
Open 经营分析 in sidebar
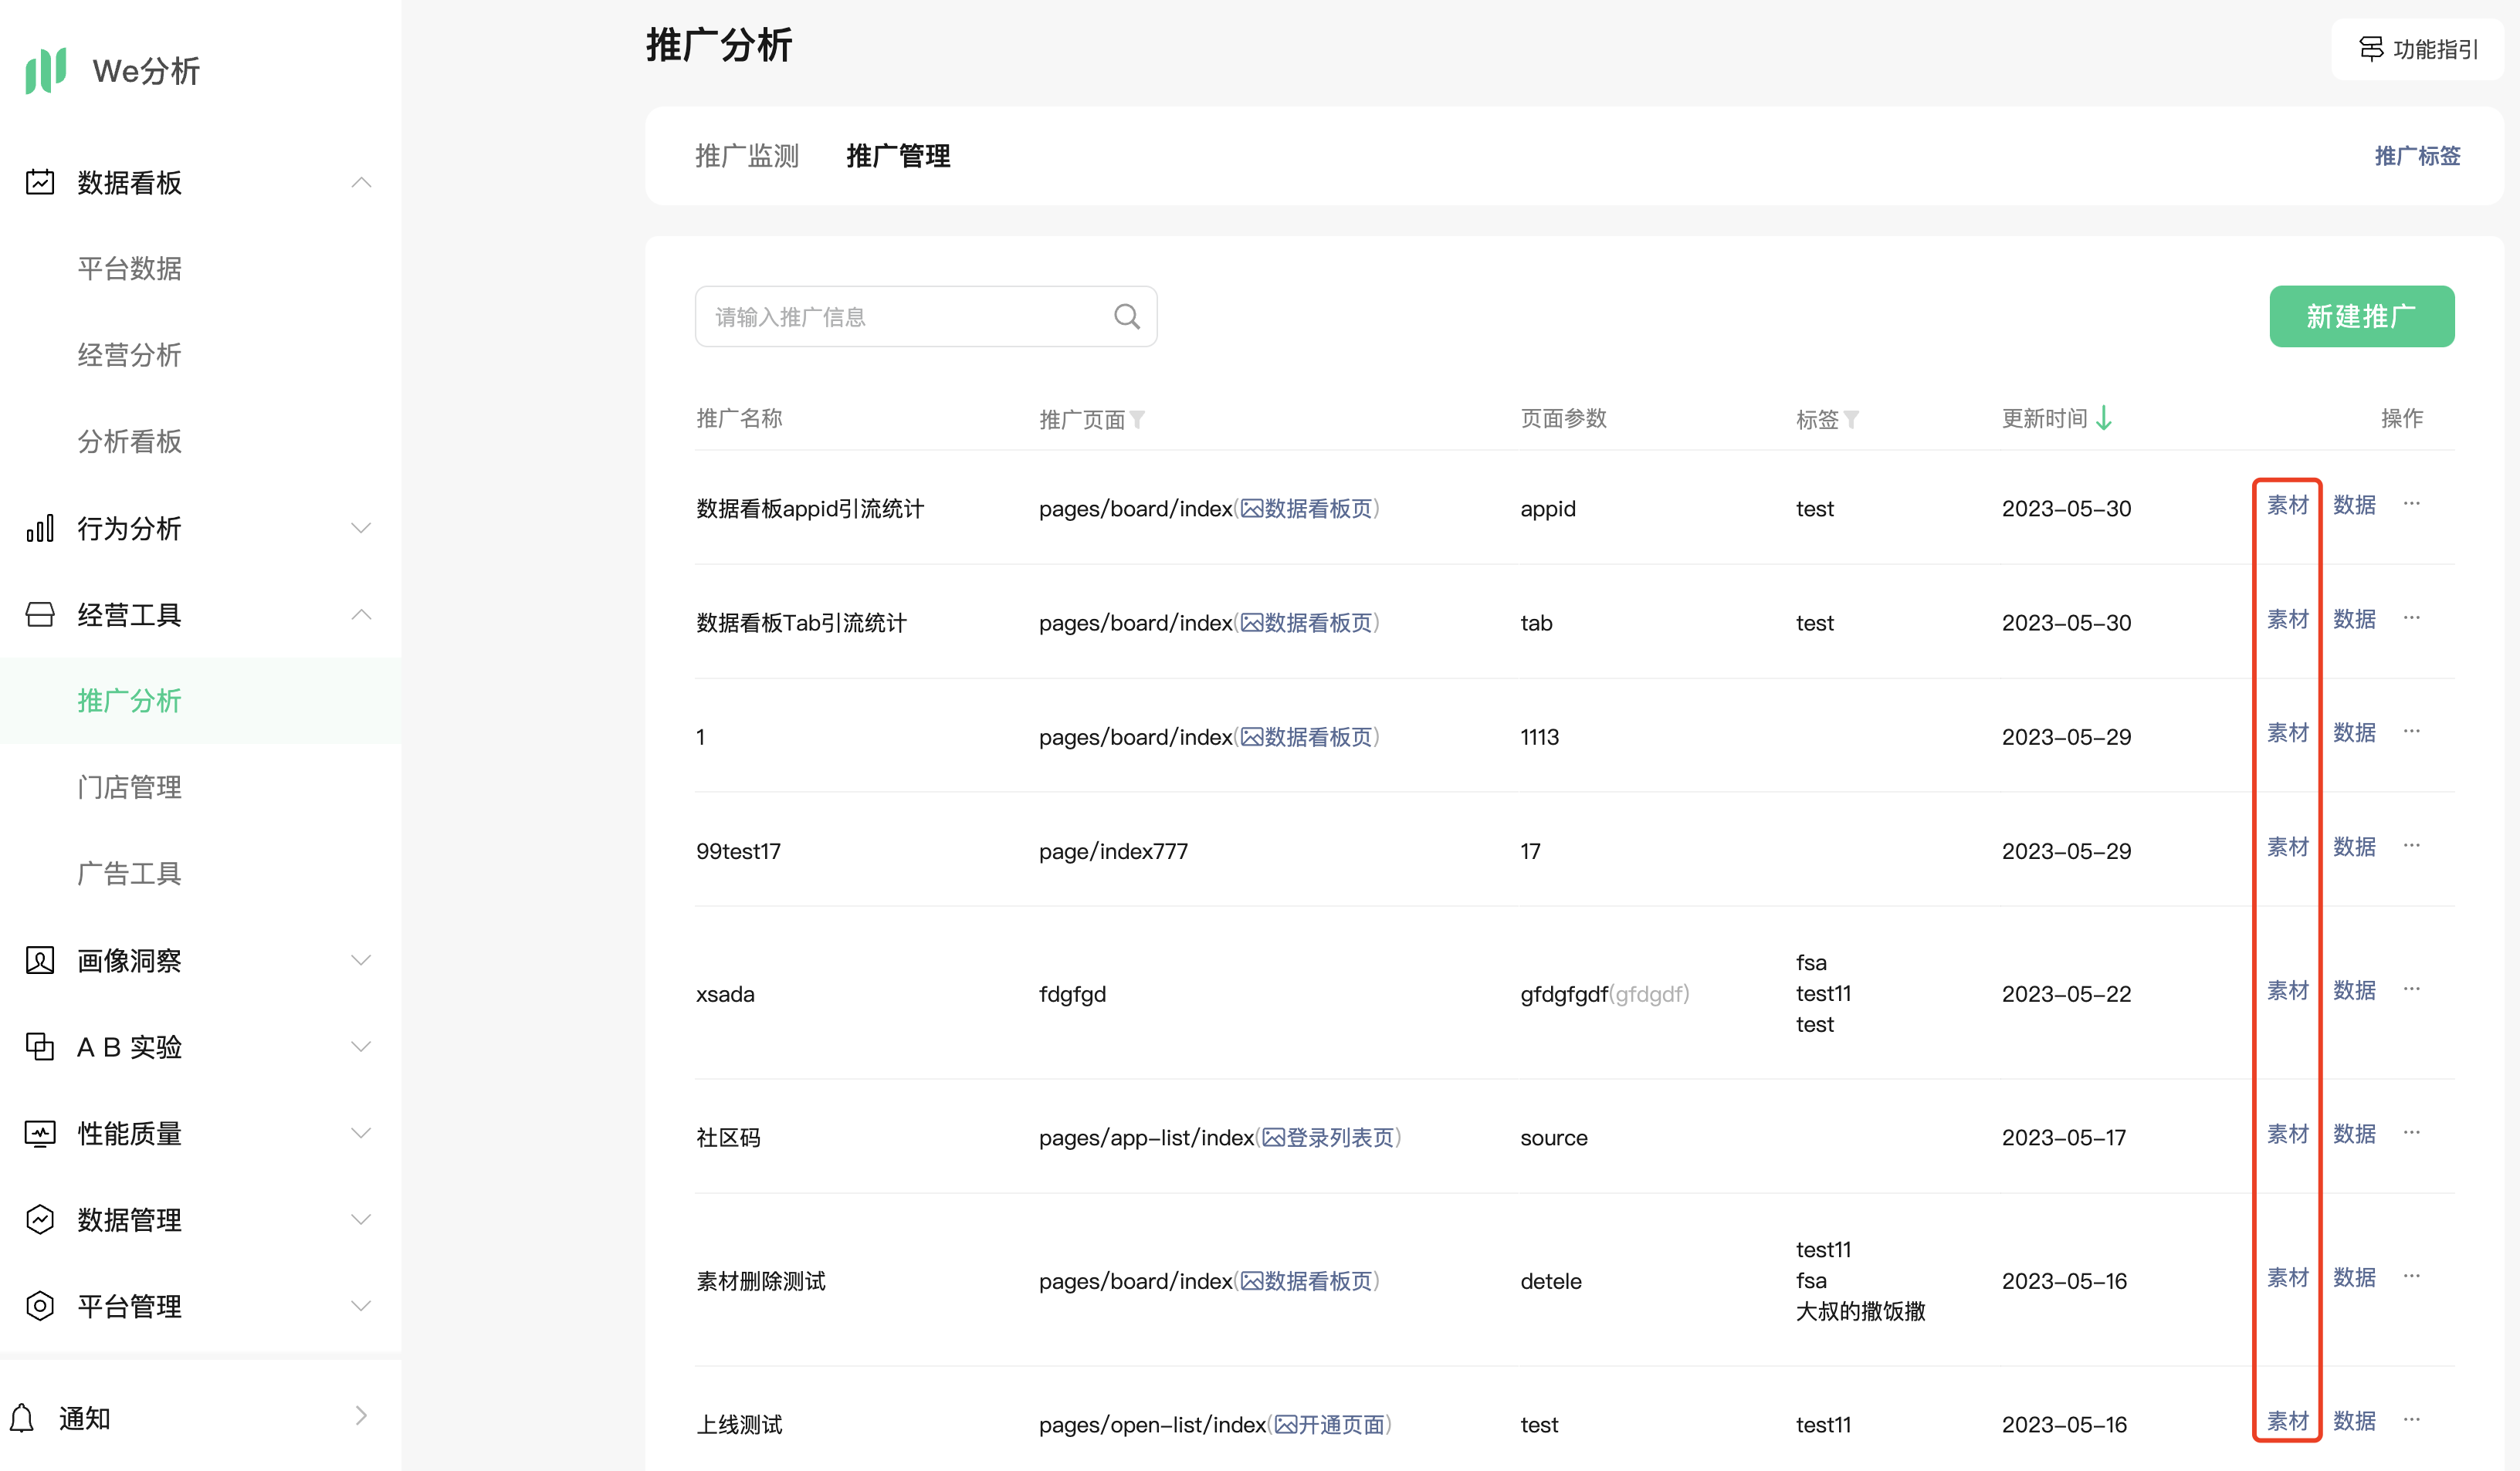coord(130,355)
